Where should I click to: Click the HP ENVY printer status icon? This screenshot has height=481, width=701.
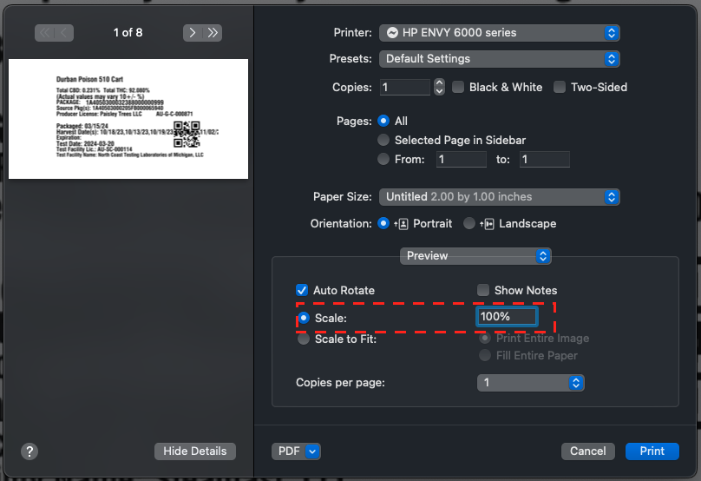pos(392,33)
